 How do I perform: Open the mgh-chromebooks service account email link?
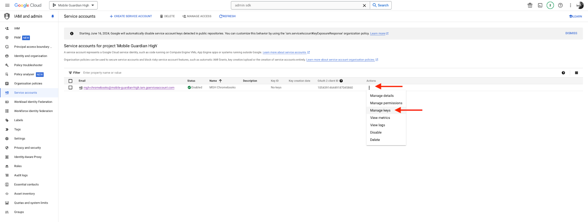coord(129,88)
